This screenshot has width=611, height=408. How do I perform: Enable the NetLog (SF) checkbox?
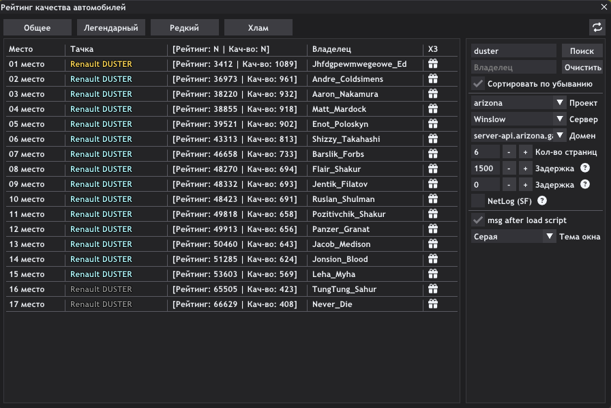pyautogui.click(x=478, y=201)
